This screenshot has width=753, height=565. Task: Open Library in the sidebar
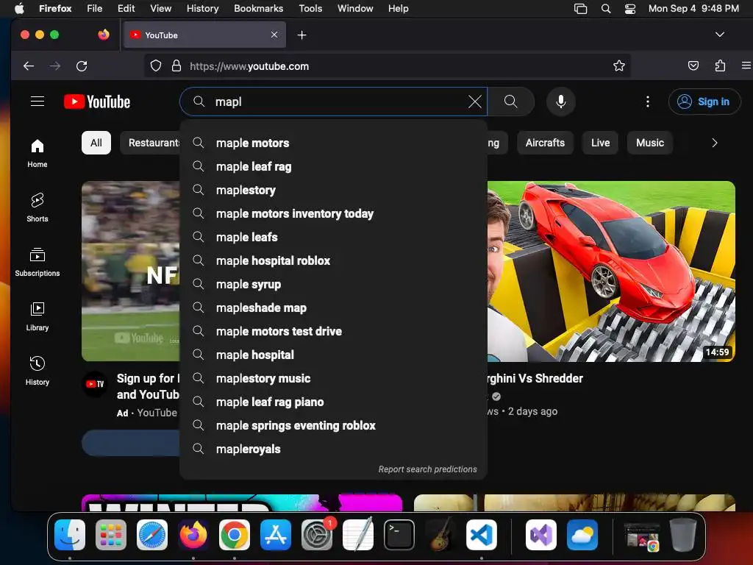coord(38,316)
